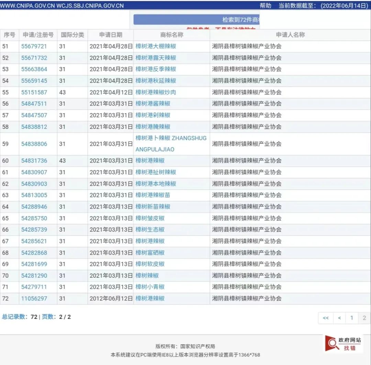Select page 1 in pagination
Screen dimensions: 371x365
[x=351, y=318]
